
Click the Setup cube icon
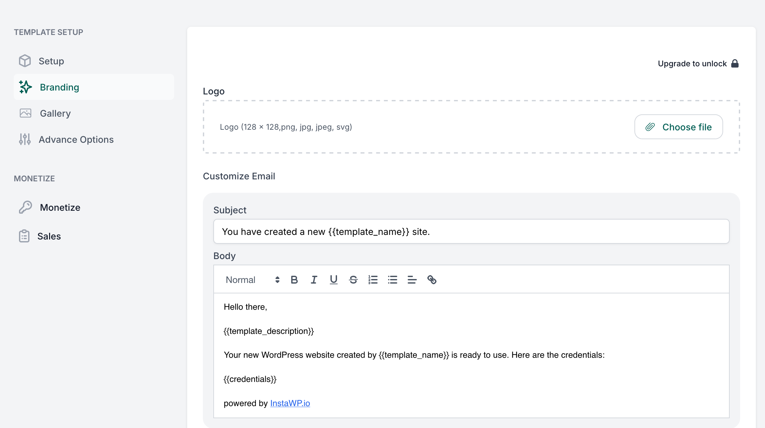(25, 61)
